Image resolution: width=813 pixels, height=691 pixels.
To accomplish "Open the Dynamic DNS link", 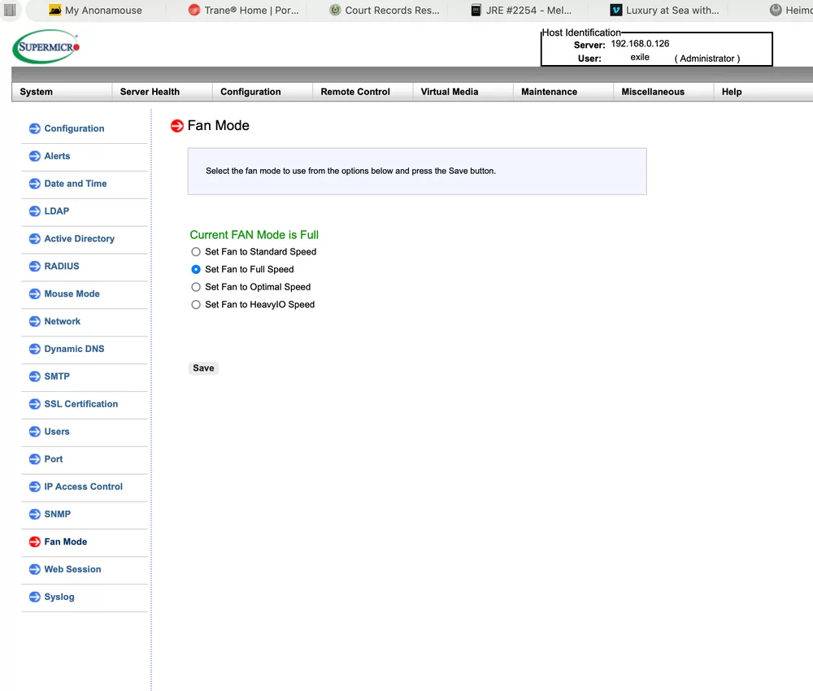I will pos(74,349).
